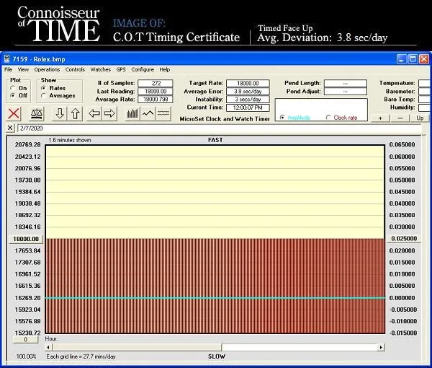Click the small X beside the date field

pos(10,128)
